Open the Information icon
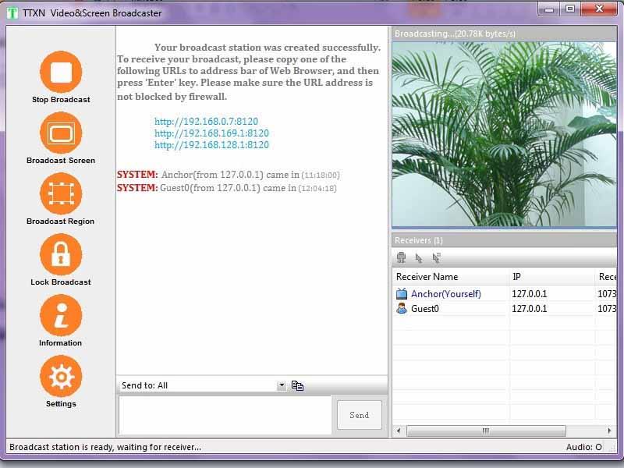Screen dimensions: 624x468 click(61, 316)
